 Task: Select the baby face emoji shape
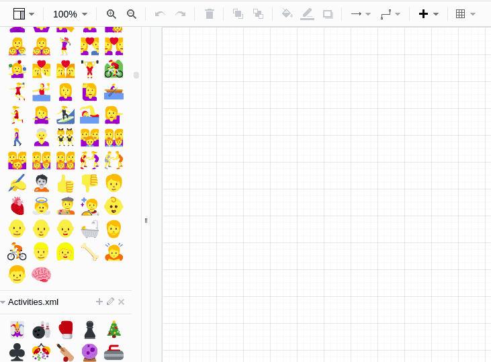pos(114,206)
